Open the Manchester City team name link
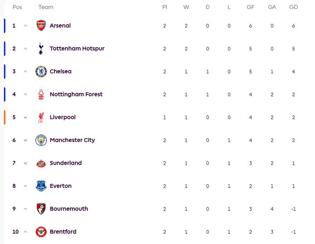This screenshot has width=315, height=244. 72,140
